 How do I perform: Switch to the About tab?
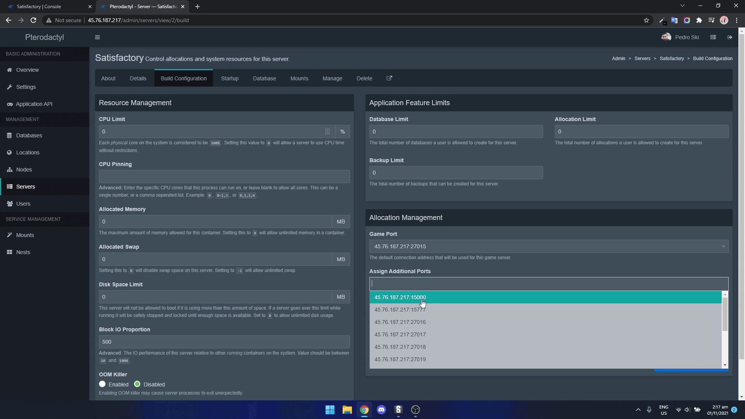point(108,78)
